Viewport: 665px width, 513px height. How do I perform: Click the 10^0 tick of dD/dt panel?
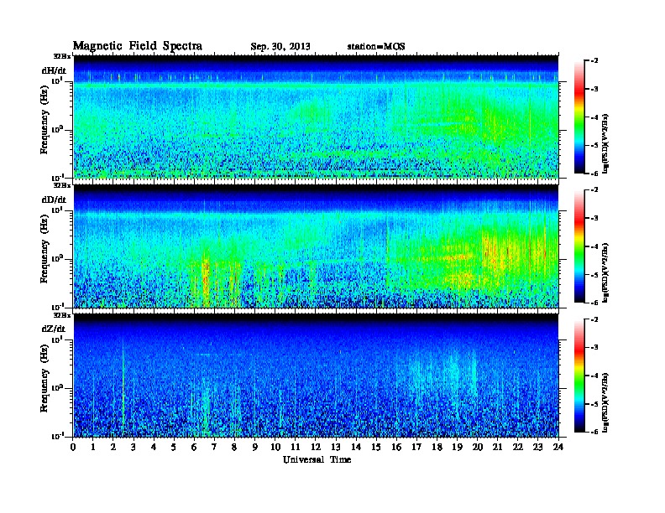57,258
